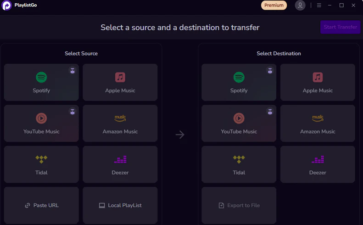Click the badge on source Spotify card

(x=73, y=70)
